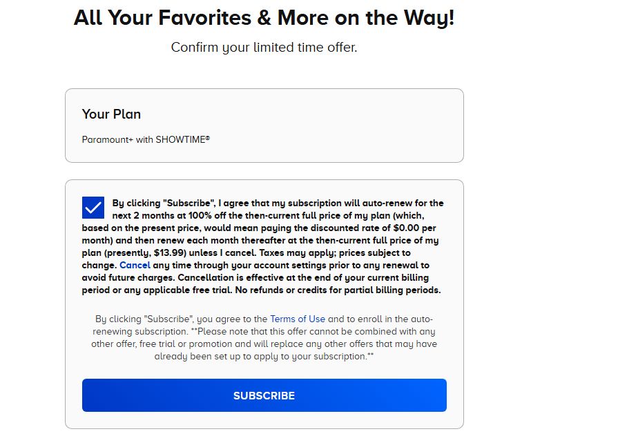Follow the blue Cancel link
This screenshot has height=447, width=618.
pos(135,265)
